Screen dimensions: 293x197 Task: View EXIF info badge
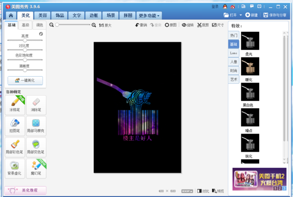pos(187,191)
